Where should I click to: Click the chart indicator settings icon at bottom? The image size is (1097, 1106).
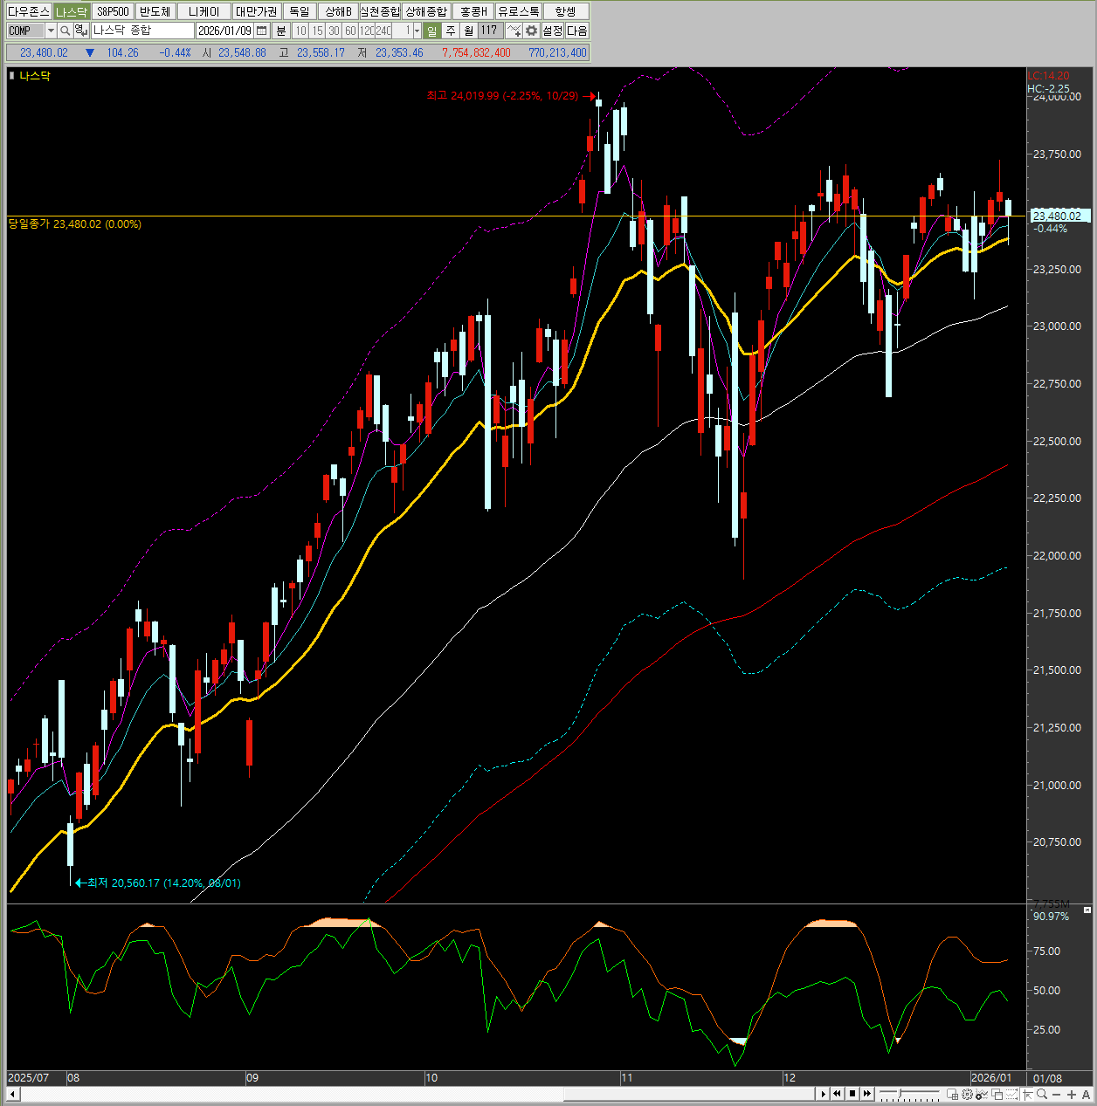[982, 1094]
